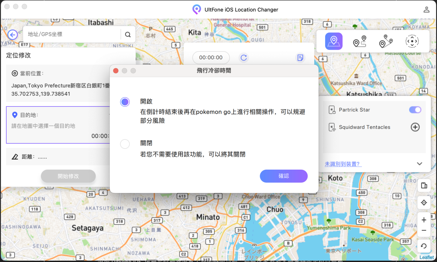Click the 目的地 destination box
Viewport: 437px width, 262px height.
pos(58,125)
